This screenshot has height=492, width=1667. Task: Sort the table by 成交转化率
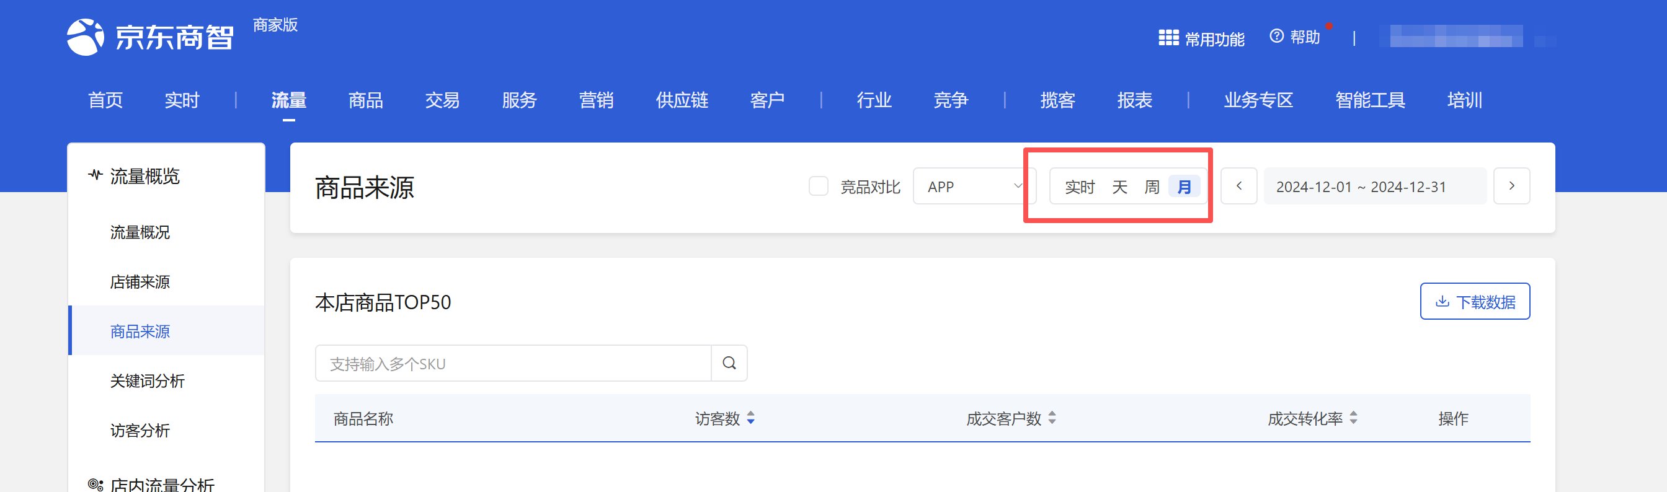(1354, 418)
